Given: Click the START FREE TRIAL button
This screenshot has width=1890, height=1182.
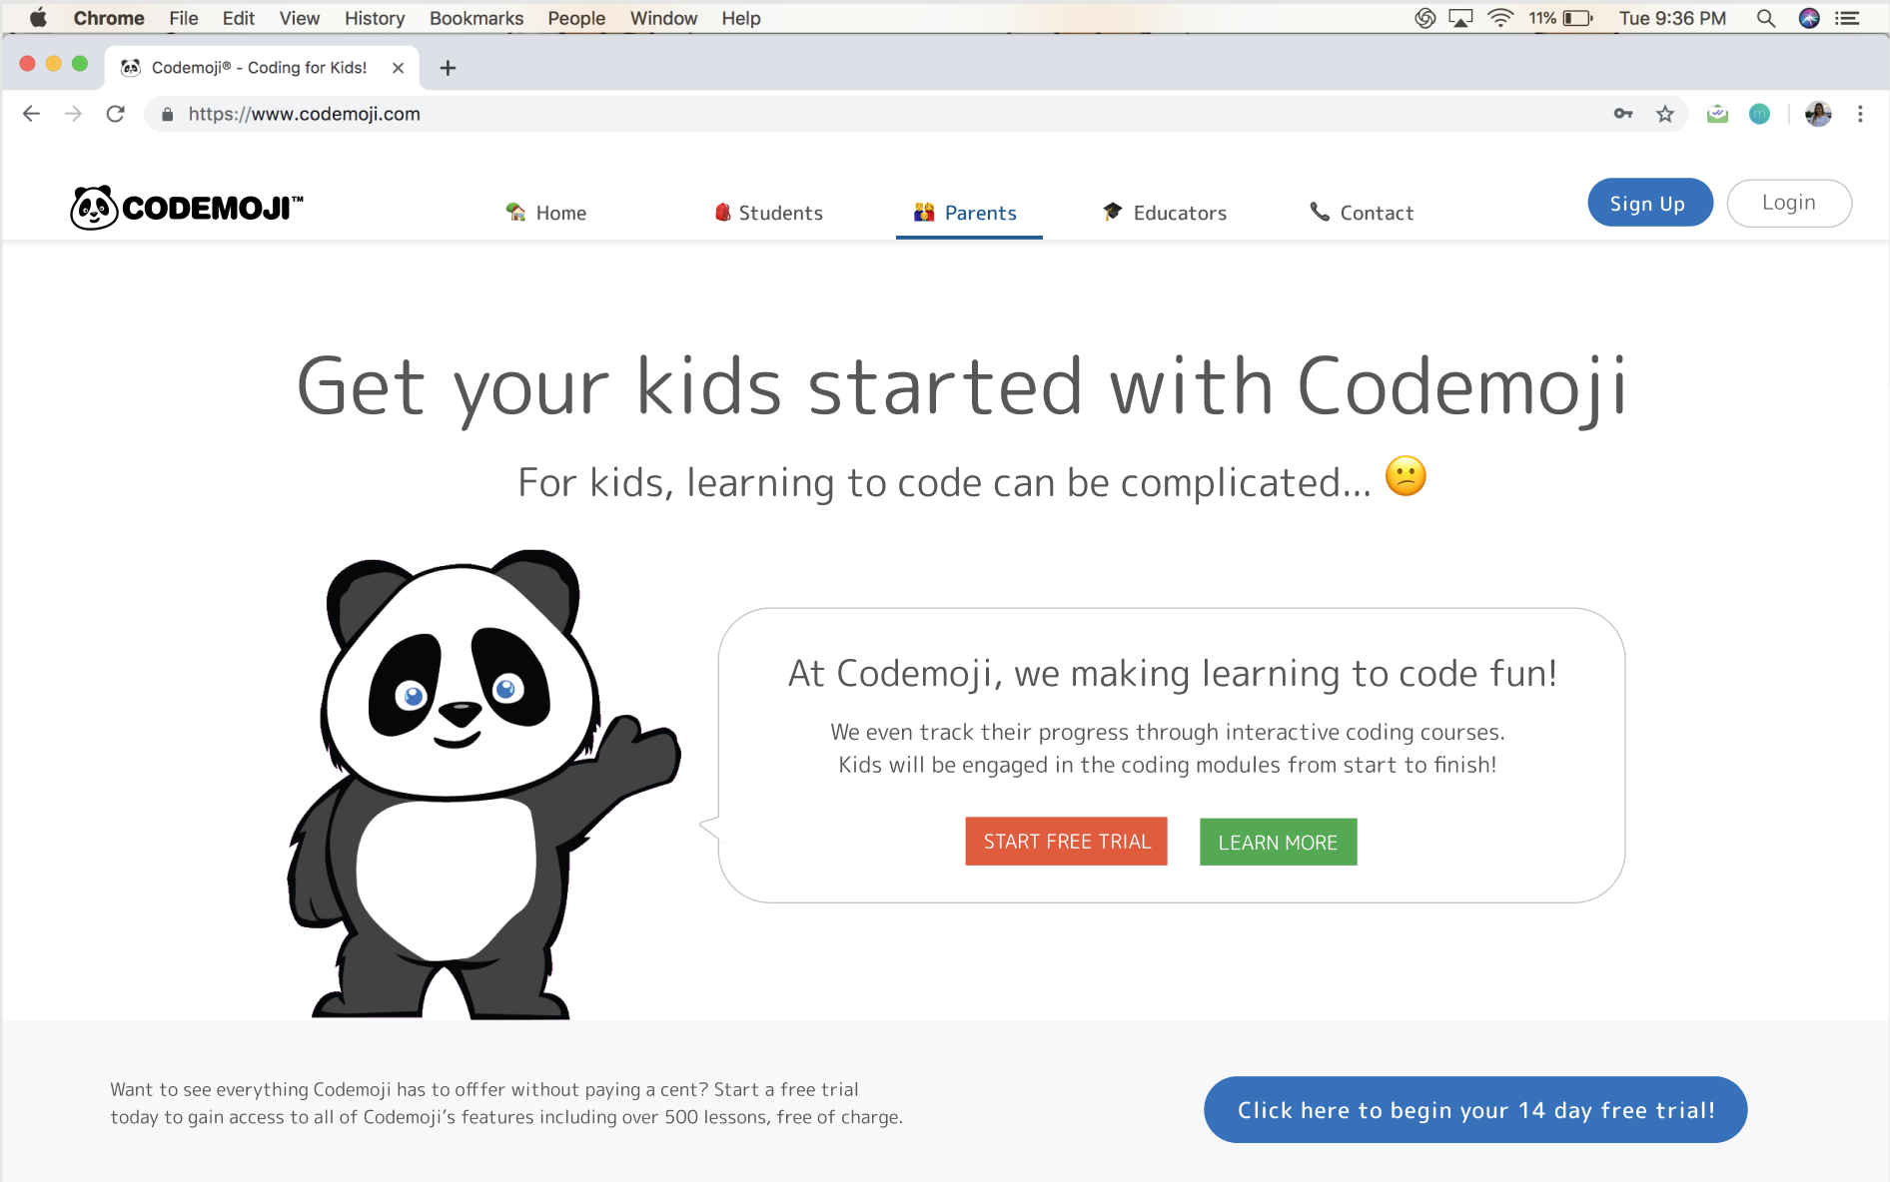Looking at the screenshot, I should pyautogui.click(x=1065, y=841).
